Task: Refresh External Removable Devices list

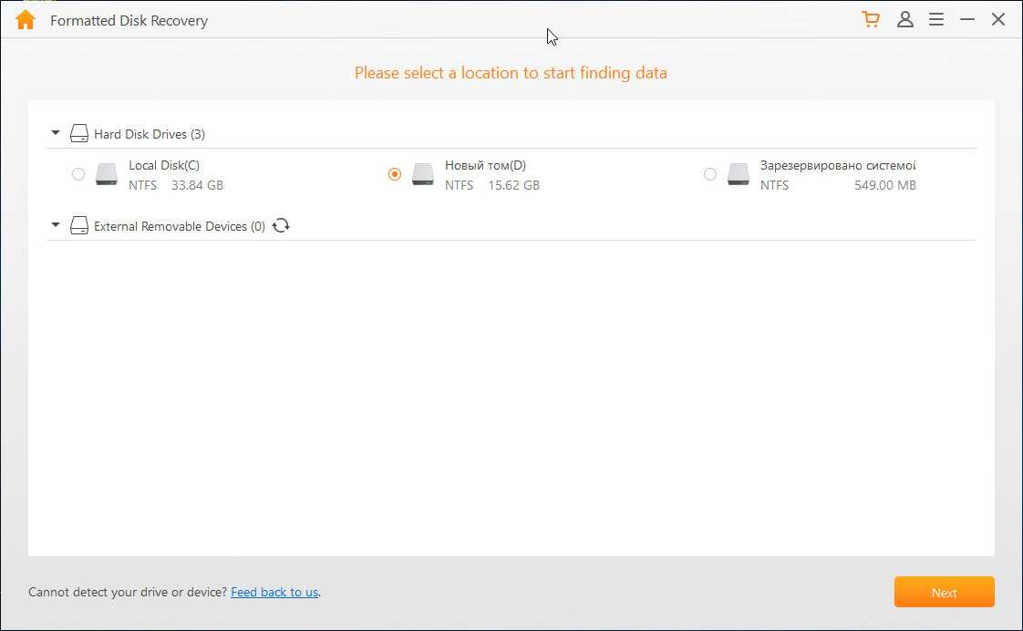Action: [281, 225]
